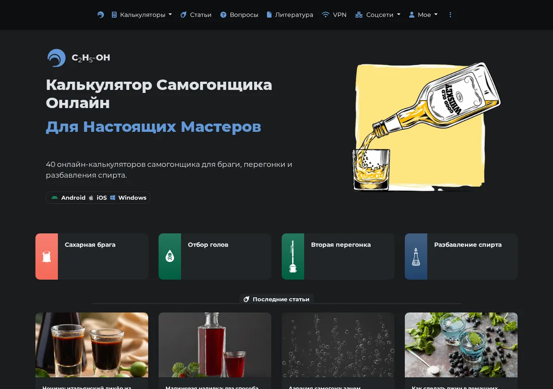Open the Вторая перегонка calculator
Screen dimensions: 553x389
point(338,256)
